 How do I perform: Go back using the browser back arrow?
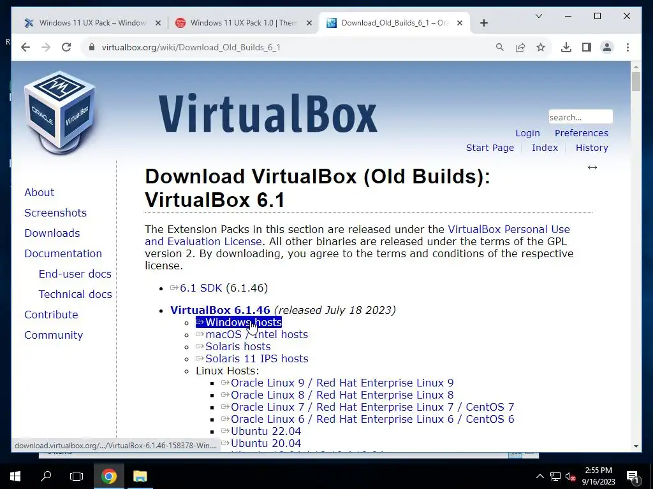coord(26,47)
